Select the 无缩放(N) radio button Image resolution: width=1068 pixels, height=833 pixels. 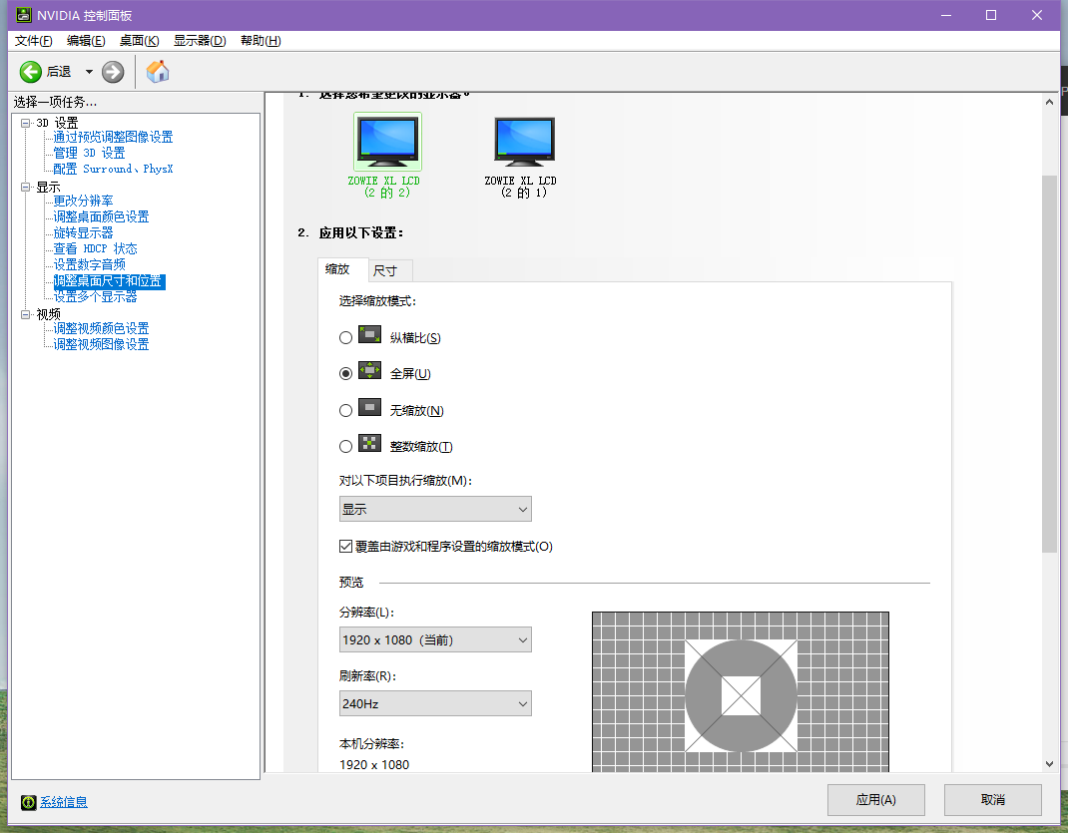click(x=346, y=410)
